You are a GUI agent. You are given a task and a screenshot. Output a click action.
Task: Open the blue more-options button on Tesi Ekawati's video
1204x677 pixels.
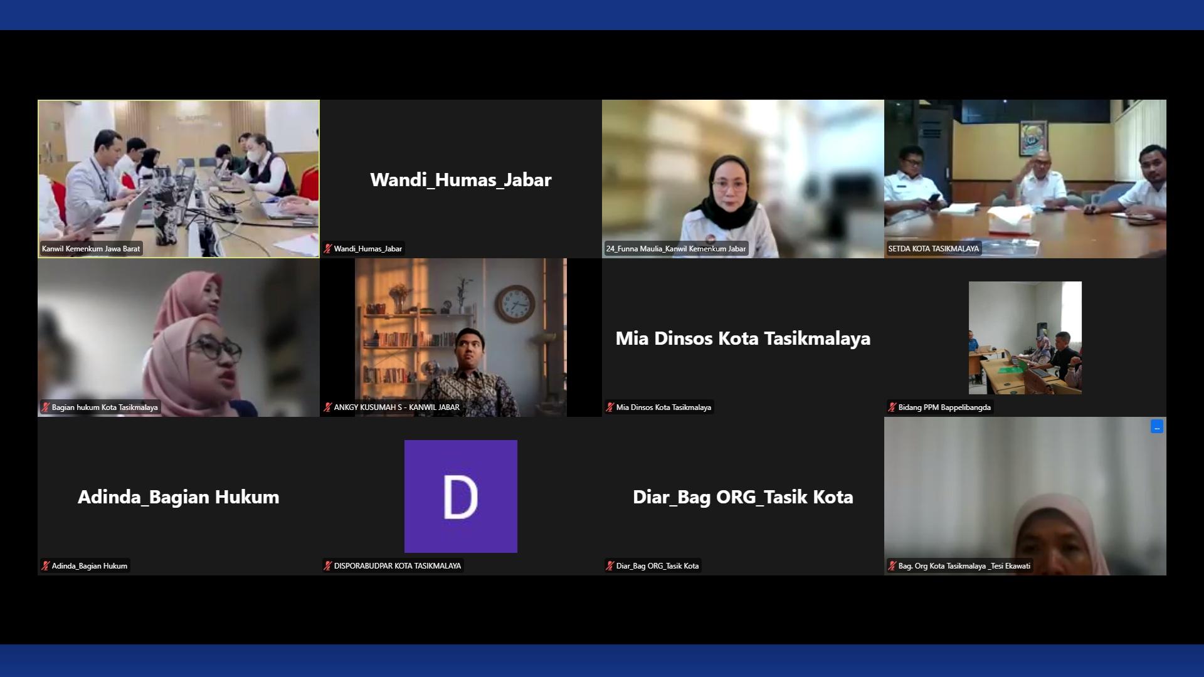click(x=1156, y=427)
